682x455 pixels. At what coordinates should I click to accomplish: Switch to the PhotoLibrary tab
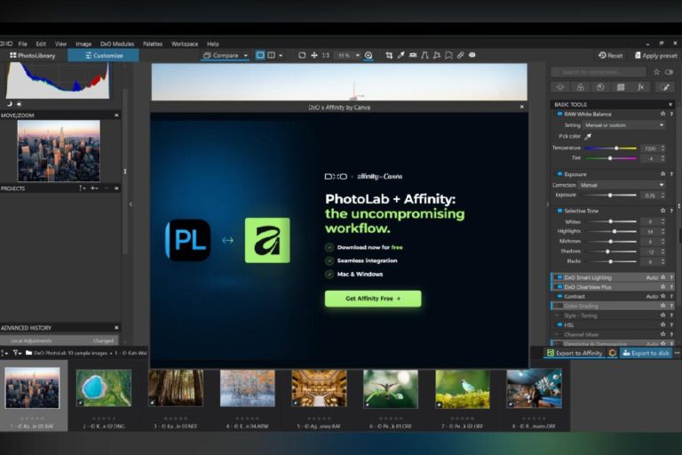pyautogui.click(x=33, y=55)
